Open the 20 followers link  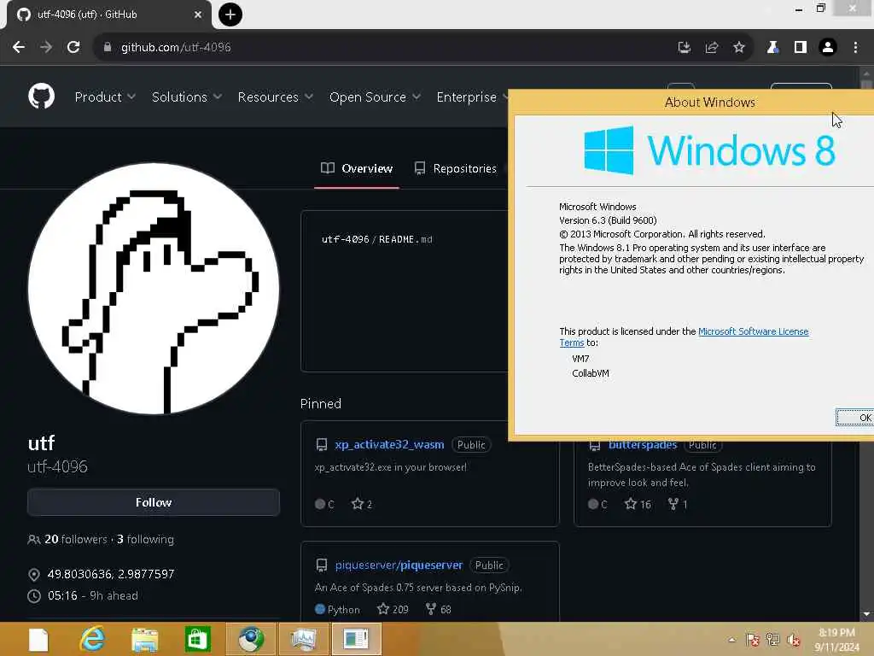tap(76, 540)
